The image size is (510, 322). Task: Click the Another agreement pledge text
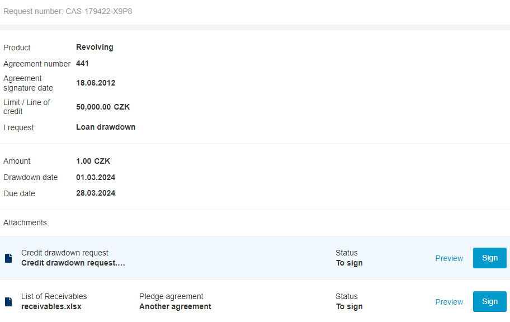175,306
